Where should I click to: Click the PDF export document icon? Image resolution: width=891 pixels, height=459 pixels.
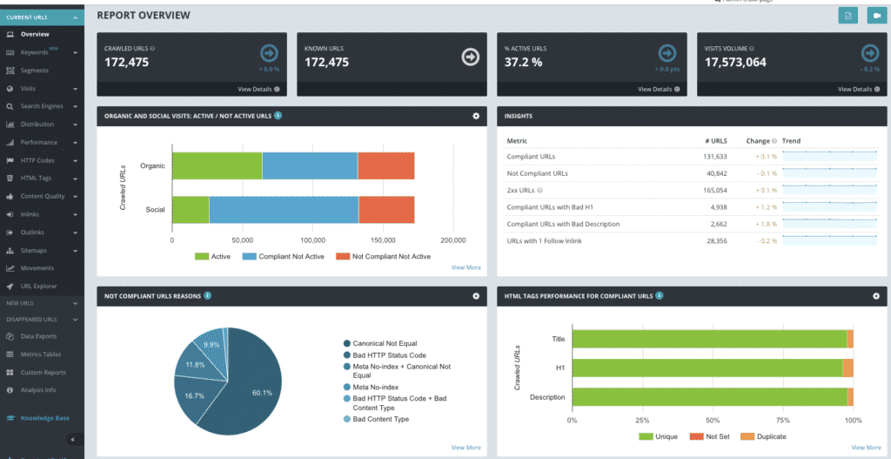tap(847, 16)
